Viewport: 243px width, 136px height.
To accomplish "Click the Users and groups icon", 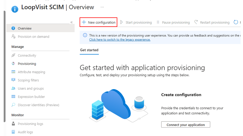I will point(13,88).
